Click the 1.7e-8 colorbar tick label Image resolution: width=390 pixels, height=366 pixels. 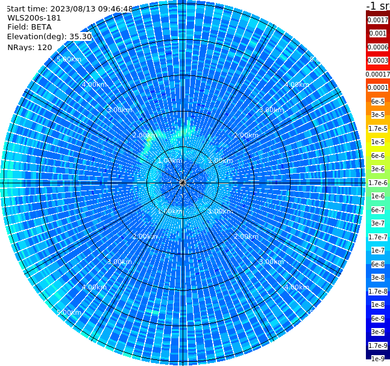(378, 291)
